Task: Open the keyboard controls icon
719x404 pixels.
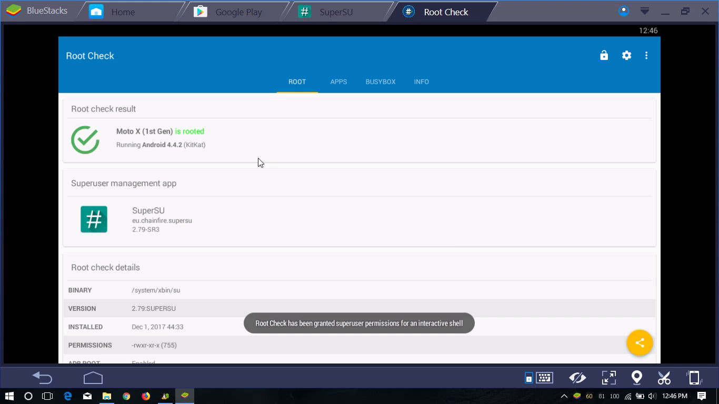Action: click(x=544, y=378)
